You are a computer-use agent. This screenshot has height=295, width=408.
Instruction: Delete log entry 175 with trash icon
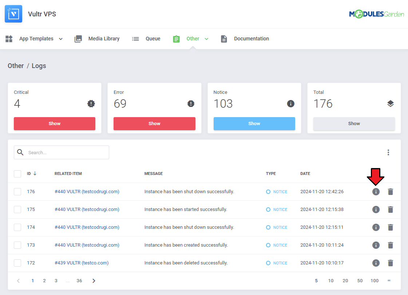coord(390,210)
